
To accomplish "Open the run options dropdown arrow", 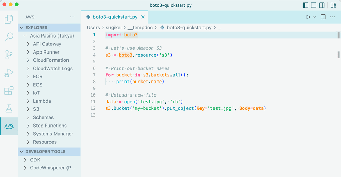I will [314, 17].
